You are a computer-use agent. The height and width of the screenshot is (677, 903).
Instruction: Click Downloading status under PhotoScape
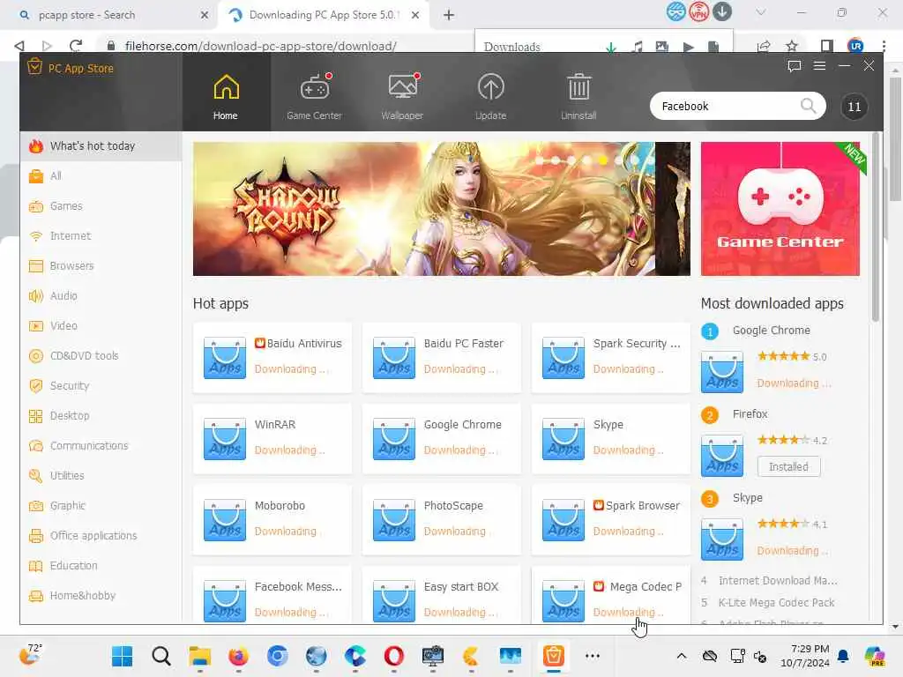(x=455, y=532)
